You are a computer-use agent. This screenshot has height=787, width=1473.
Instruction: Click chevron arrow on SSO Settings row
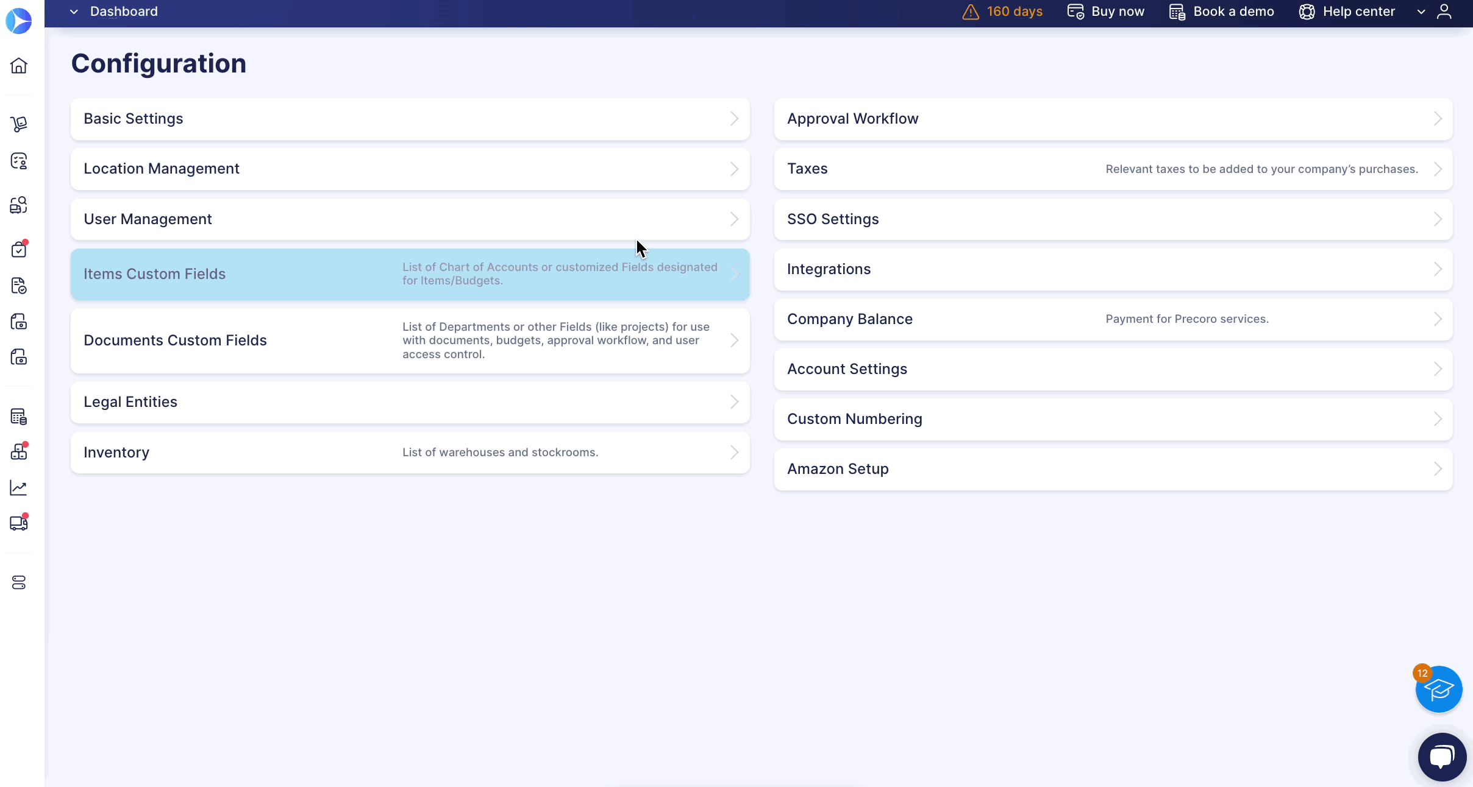pos(1438,219)
